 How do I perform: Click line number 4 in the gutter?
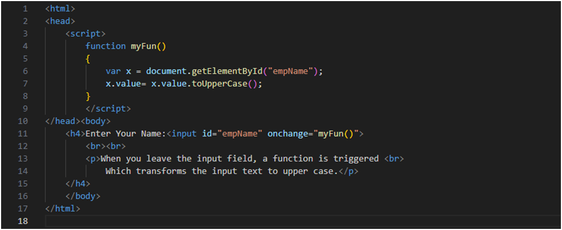(x=25, y=46)
